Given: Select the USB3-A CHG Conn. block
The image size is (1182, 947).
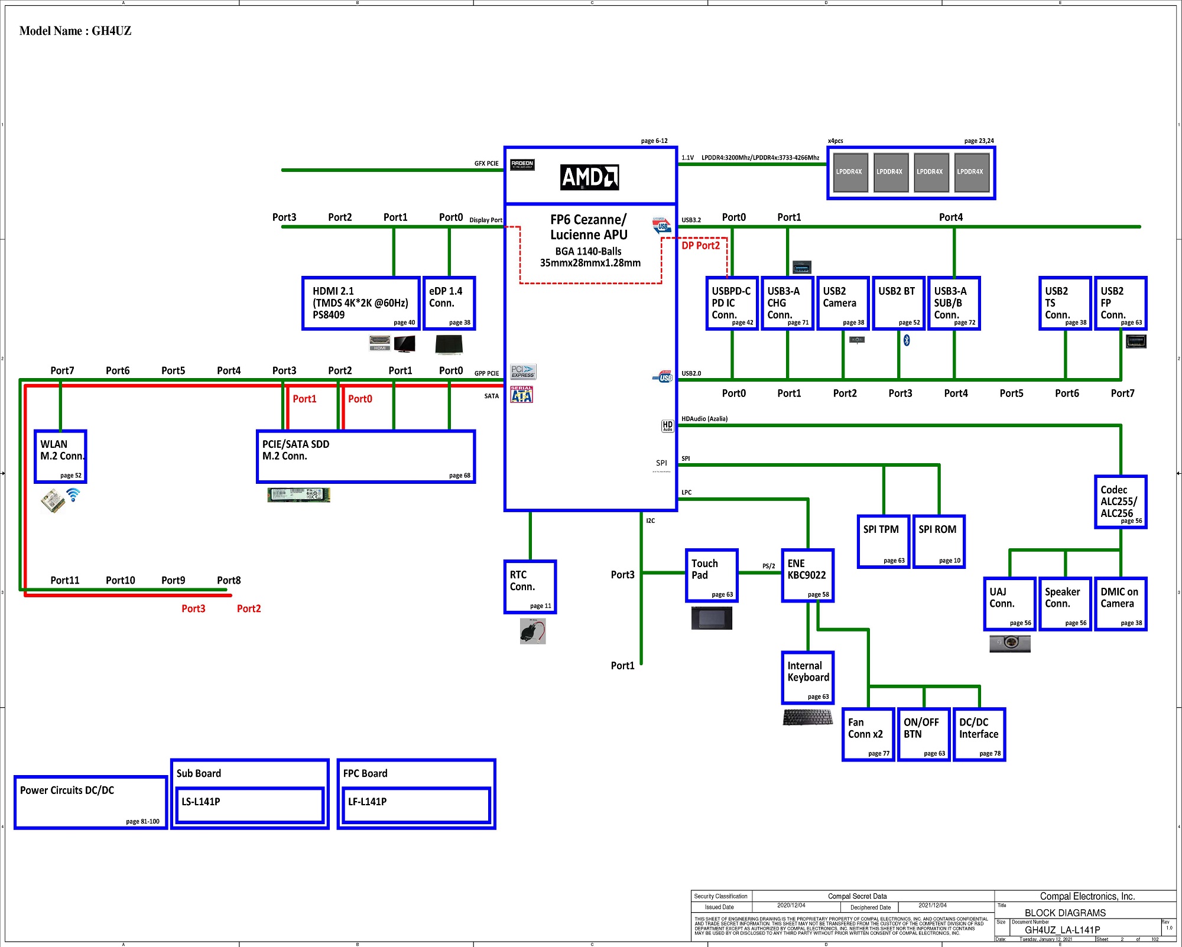Looking at the screenshot, I should click(787, 304).
